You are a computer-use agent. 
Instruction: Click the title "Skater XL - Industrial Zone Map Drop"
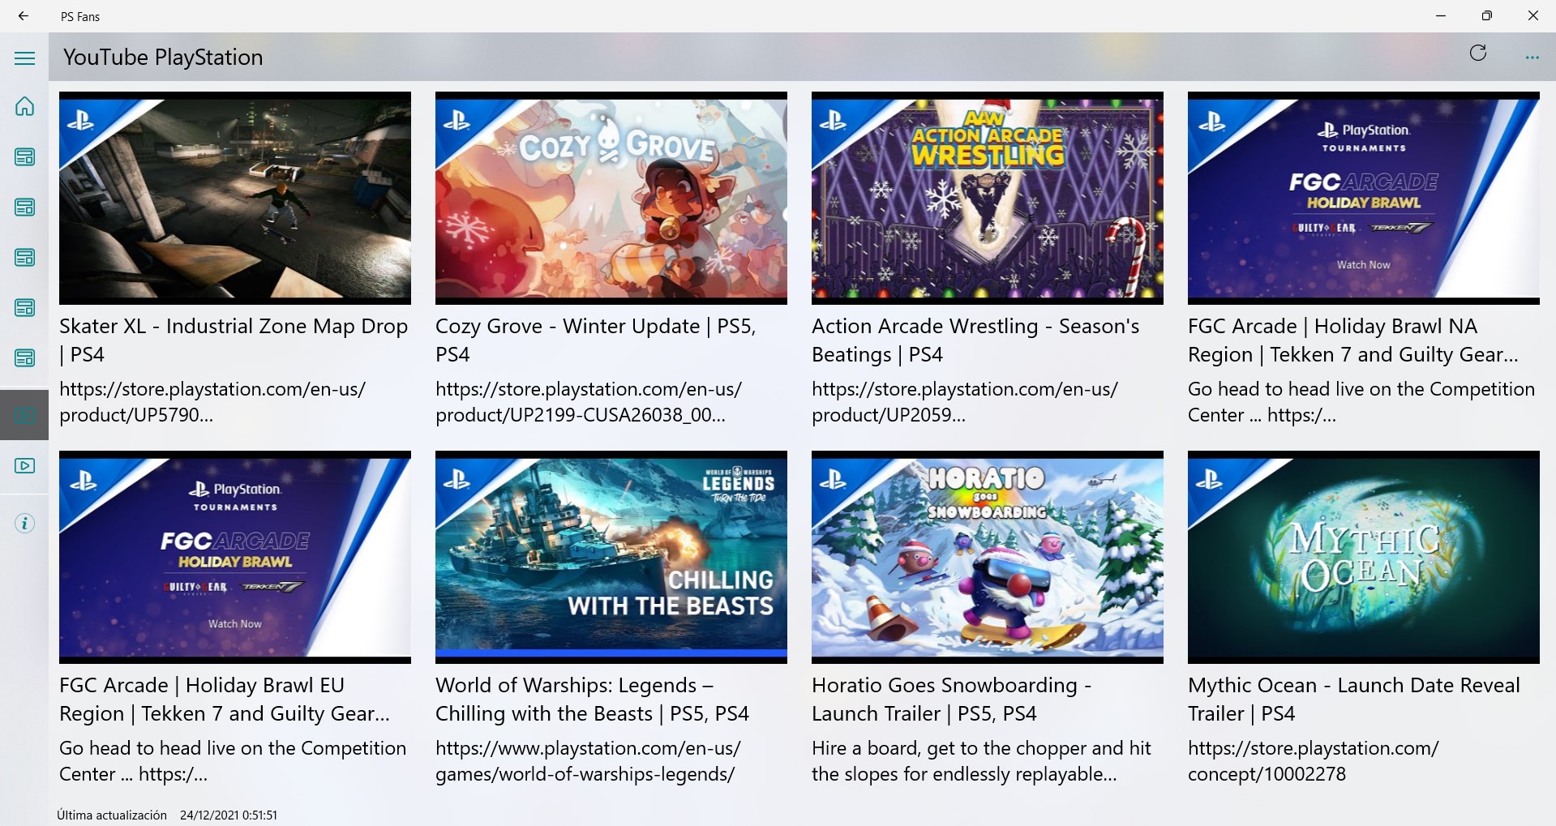pyautogui.click(x=234, y=340)
